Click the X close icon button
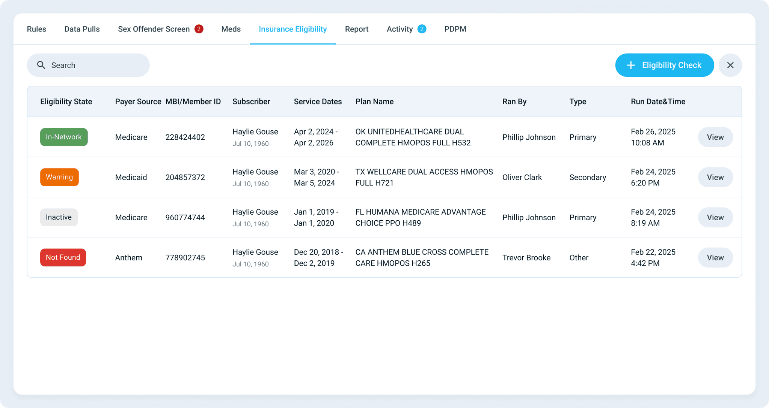769x408 pixels. 730,65
